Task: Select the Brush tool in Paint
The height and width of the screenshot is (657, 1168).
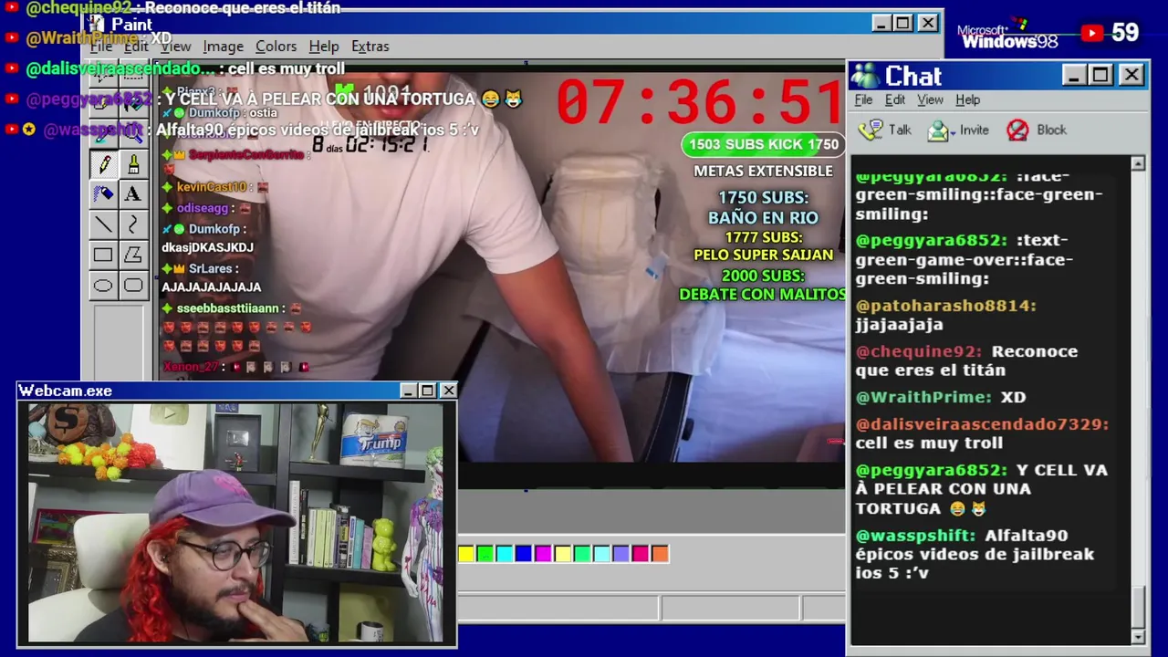Action: click(133, 164)
